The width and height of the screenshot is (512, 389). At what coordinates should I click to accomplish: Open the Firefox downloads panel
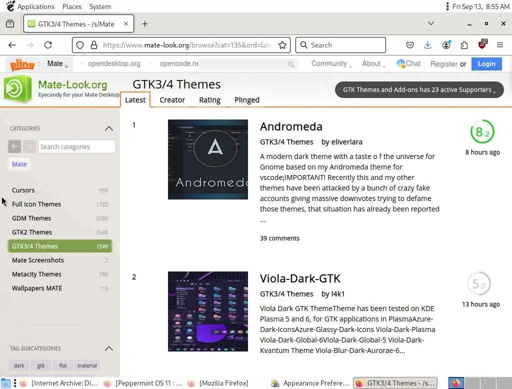(428, 45)
